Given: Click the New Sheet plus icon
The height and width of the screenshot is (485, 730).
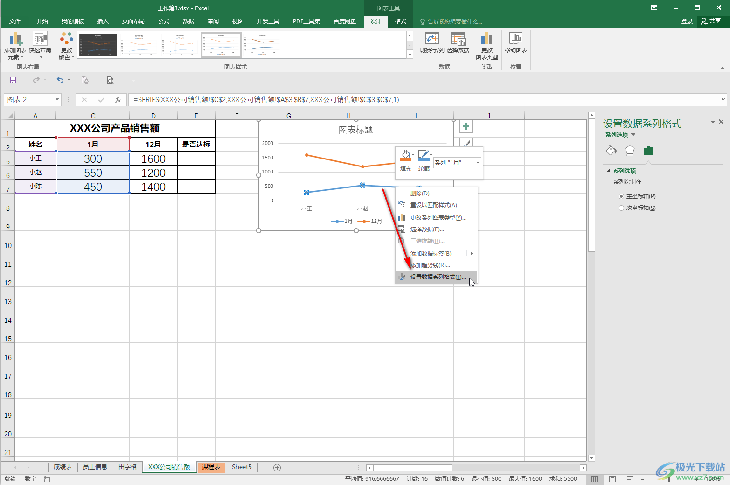Looking at the screenshot, I should pos(277,467).
